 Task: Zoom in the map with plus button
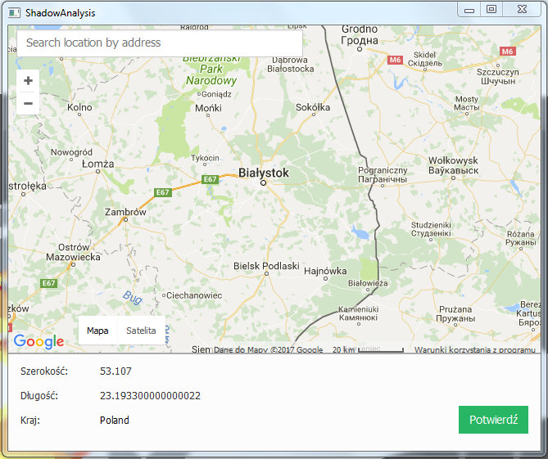pos(28,81)
